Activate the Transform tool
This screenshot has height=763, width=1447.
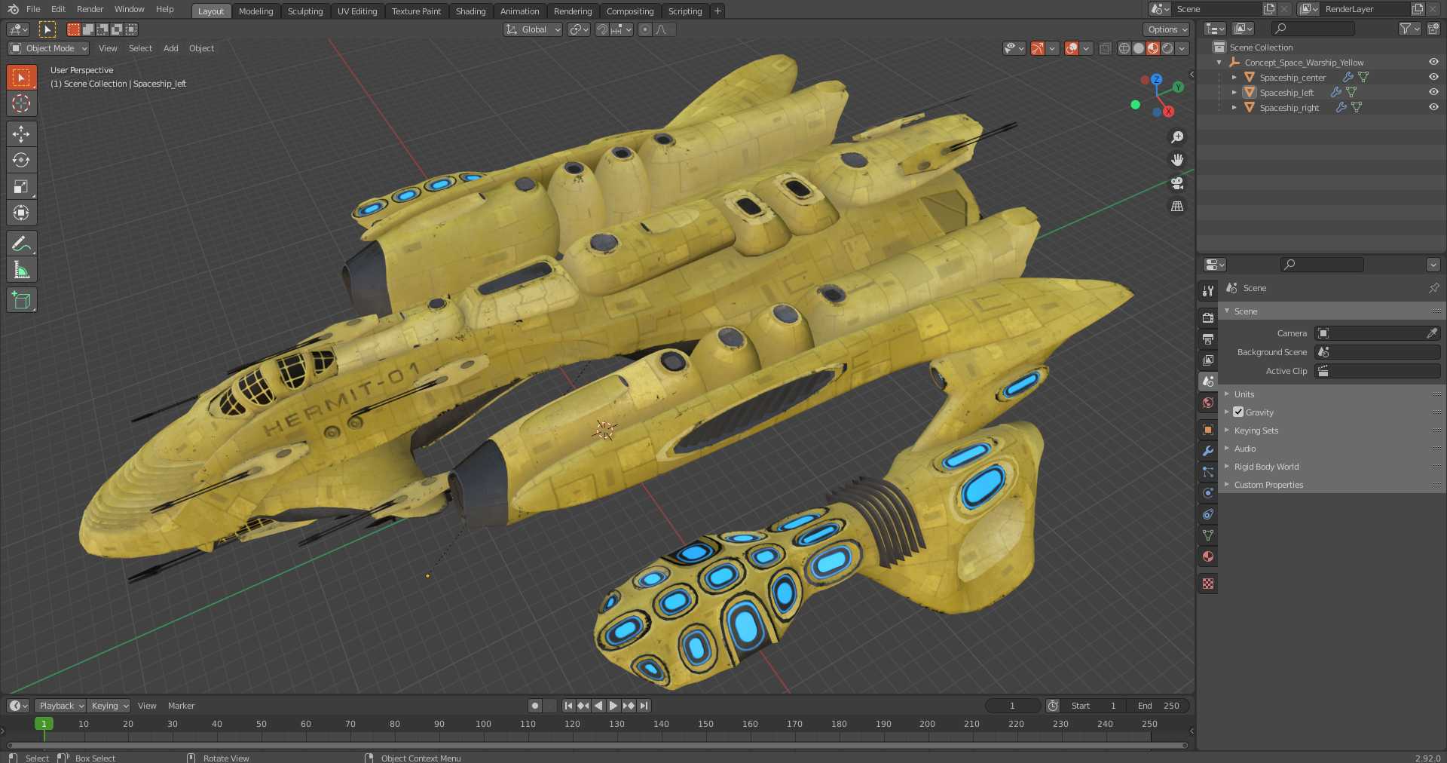21,213
